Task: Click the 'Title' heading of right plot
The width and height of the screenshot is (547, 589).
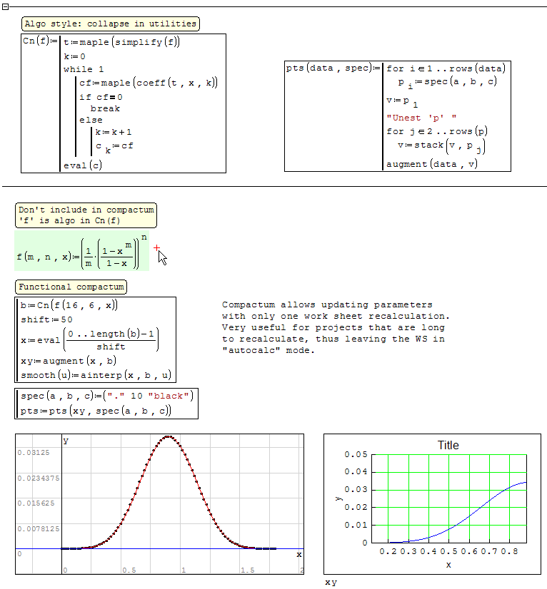Action: (448, 445)
